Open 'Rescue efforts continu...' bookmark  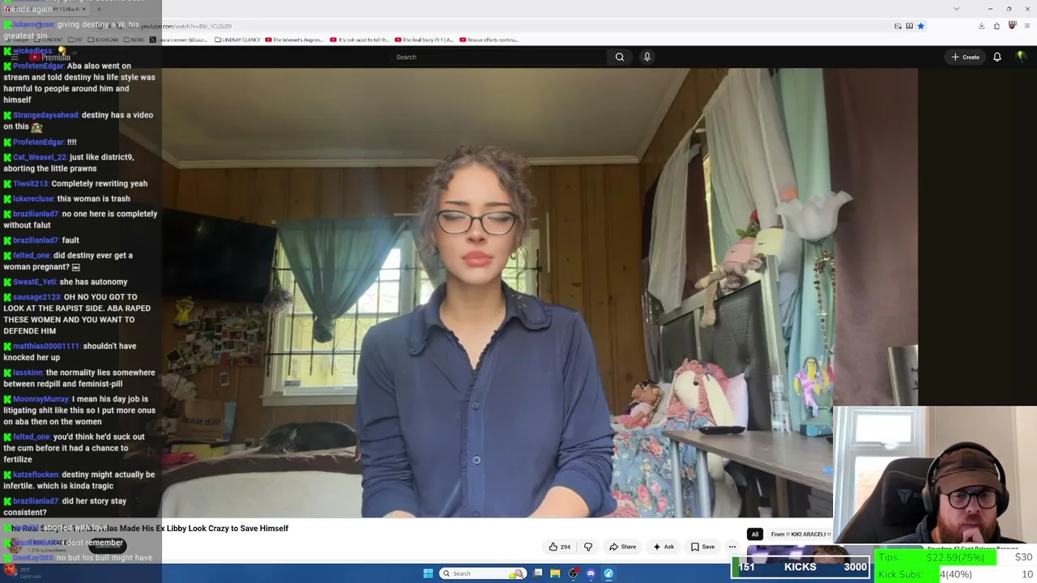pos(489,40)
